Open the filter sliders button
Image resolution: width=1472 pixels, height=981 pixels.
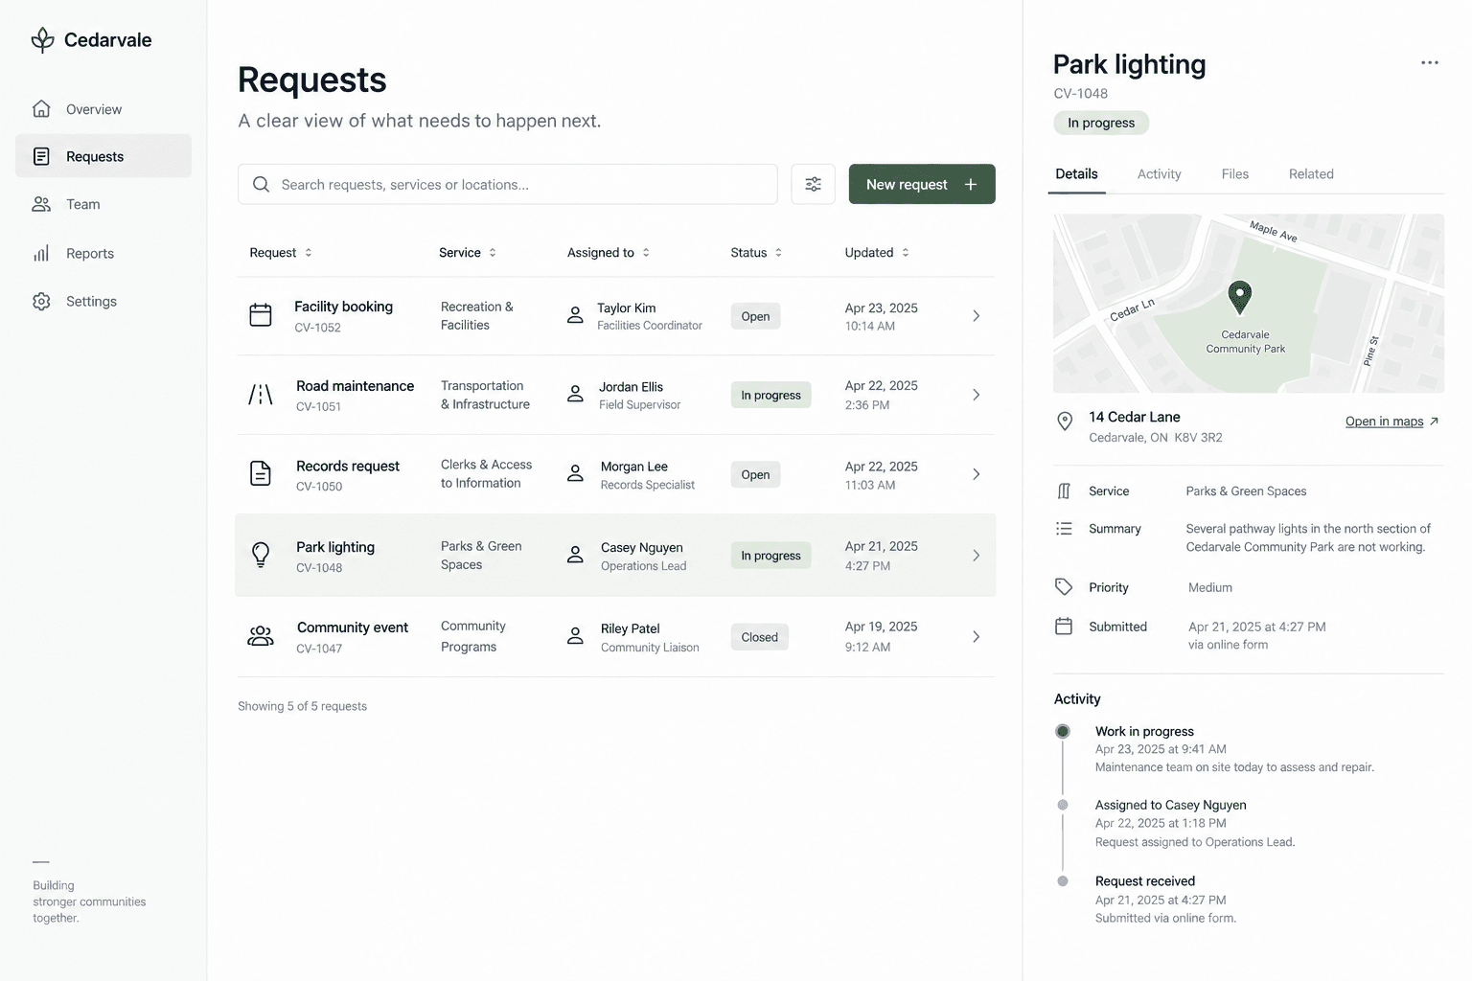[813, 184]
